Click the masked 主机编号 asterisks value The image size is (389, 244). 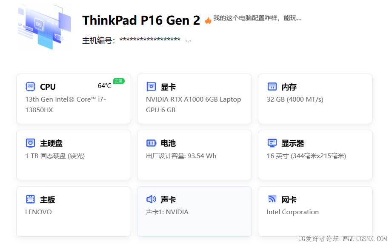(150, 40)
